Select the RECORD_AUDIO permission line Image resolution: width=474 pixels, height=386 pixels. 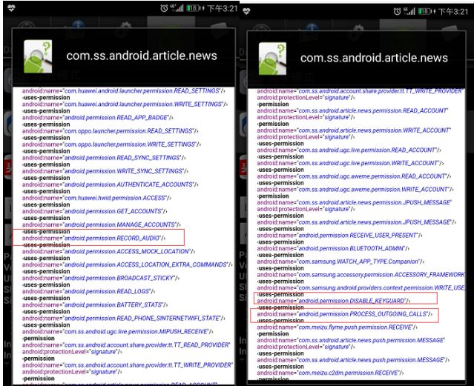pyautogui.click(x=93, y=238)
